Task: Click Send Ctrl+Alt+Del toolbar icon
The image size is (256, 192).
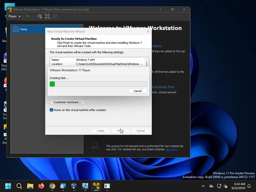Action: click(x=40, y=16)
